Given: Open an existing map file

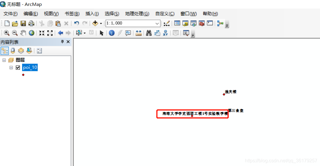Looking at the screenshot, I should click(x=15, y=23).
